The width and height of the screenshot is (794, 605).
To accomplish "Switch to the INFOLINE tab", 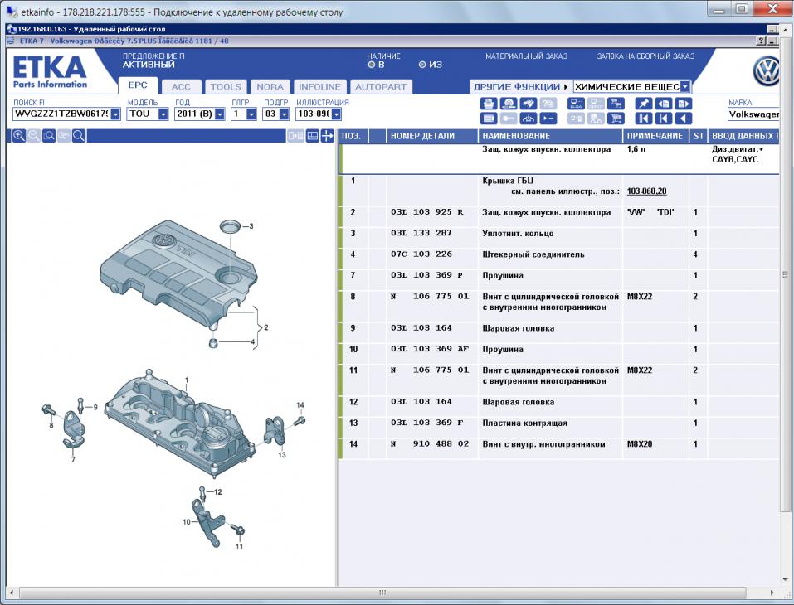I will tap(320, 86).
